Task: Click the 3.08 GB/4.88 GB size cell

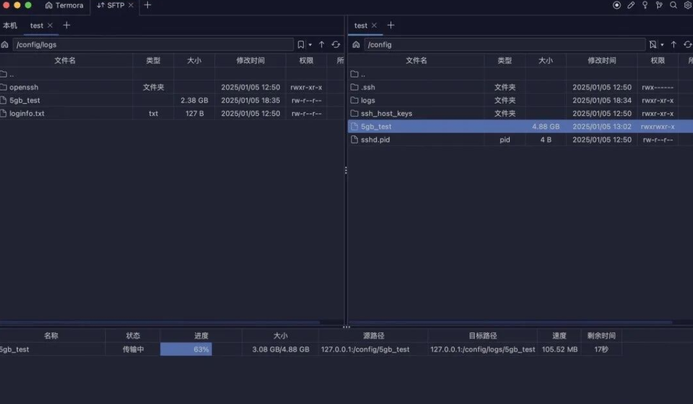Action: 280,349
